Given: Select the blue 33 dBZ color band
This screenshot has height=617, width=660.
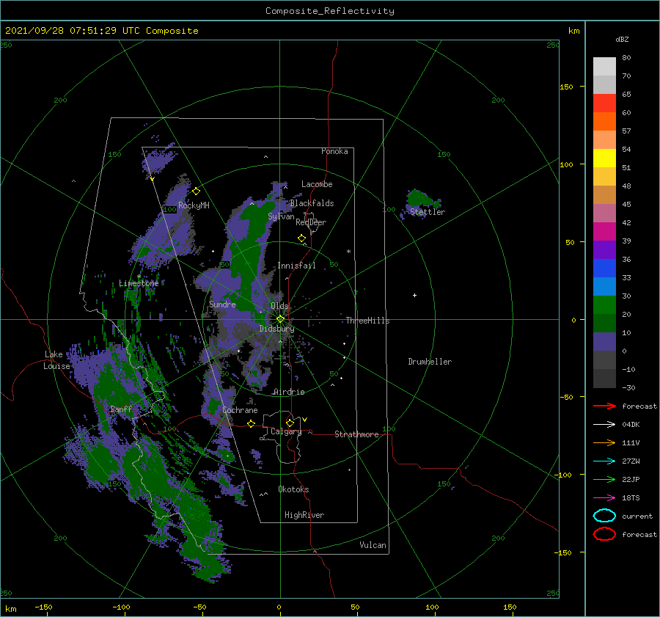Looking at the screenshot, I should [604, 269].
